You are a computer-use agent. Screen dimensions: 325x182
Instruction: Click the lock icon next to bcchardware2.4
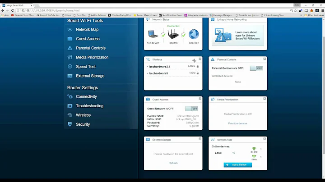pyautogui.click(x=198, y=66)
